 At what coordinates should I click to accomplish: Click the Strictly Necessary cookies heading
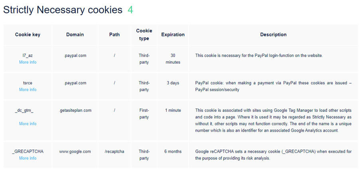pos(63,10)
